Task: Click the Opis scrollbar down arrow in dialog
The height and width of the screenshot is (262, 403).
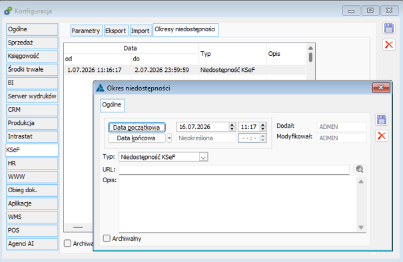Action: (x=361, y=227)
